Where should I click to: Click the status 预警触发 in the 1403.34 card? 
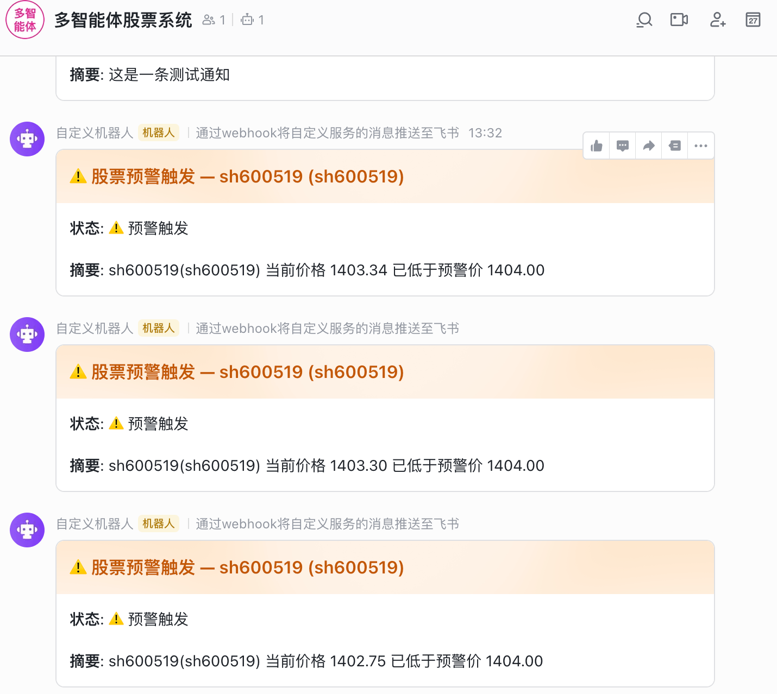click(158, 228)
